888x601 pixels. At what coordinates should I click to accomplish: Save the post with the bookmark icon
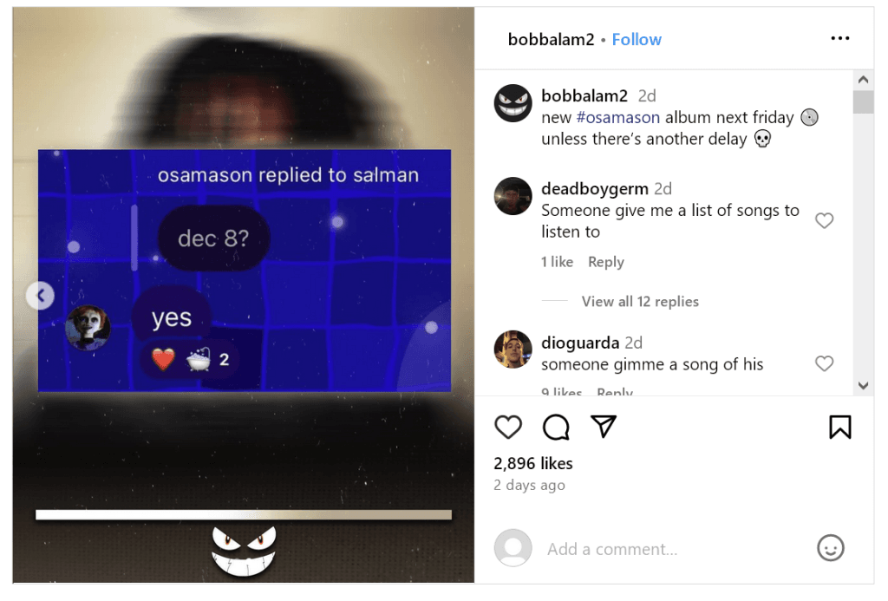839,427
